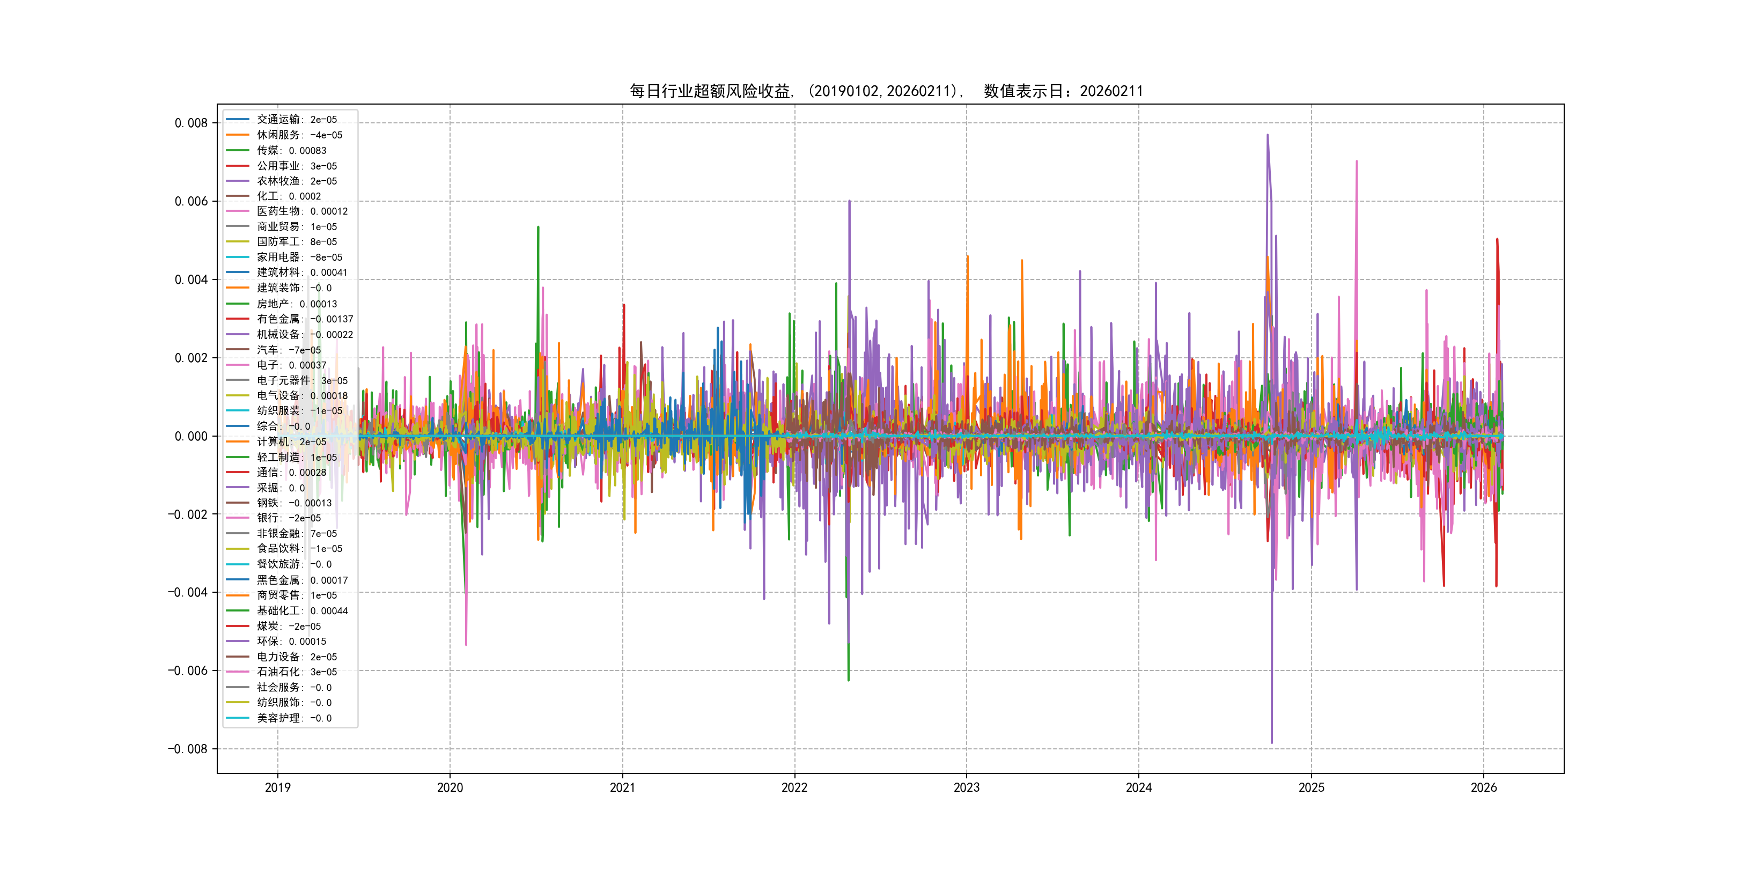The image size is (1738, 869).
Task: Click the 通信 legend line swatch
Action: [238, 472]
